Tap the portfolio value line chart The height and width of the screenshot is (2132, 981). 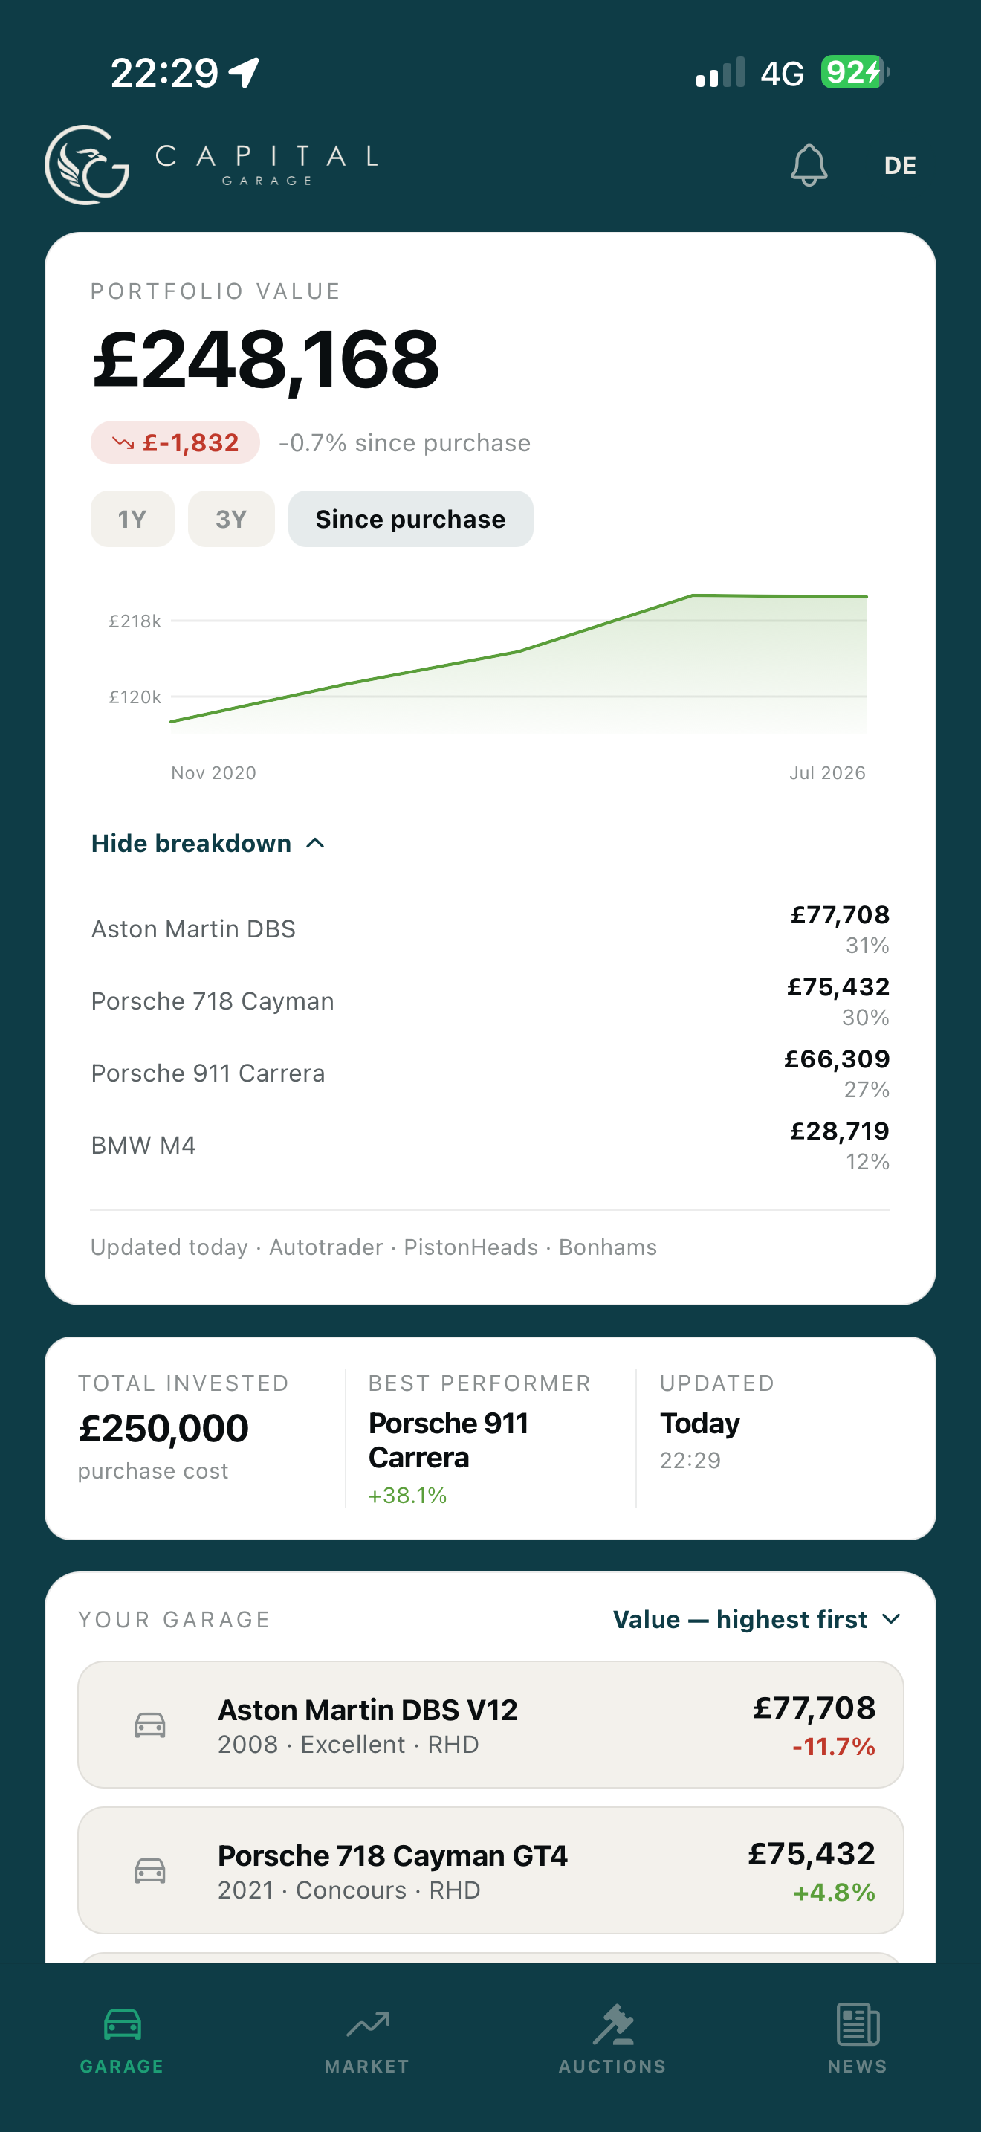(518, 662)
